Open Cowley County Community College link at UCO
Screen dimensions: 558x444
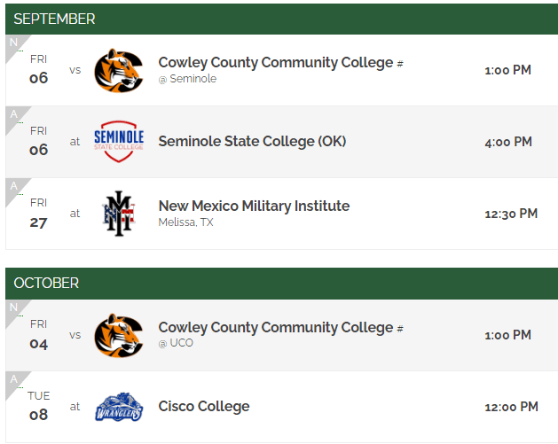(x=275, y=327)
